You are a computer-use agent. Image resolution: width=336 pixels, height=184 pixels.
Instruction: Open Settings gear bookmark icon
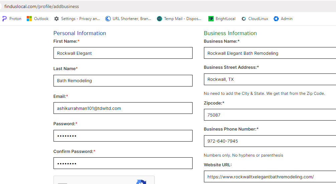(57, 19)
